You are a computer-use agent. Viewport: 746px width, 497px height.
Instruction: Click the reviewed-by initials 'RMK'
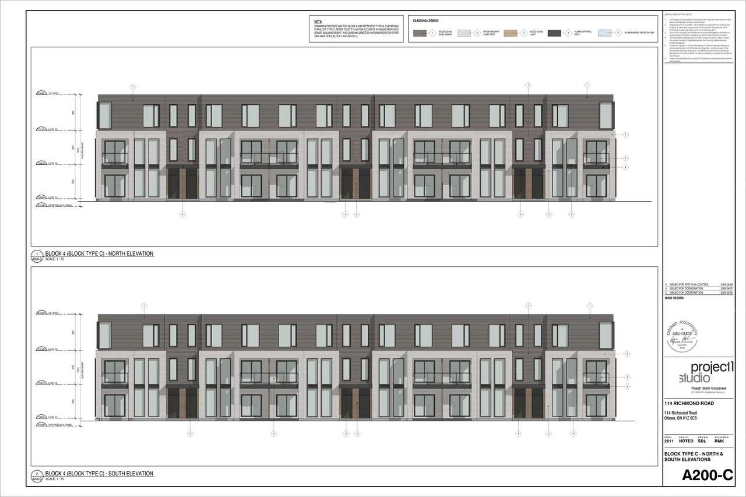(720, 442)
